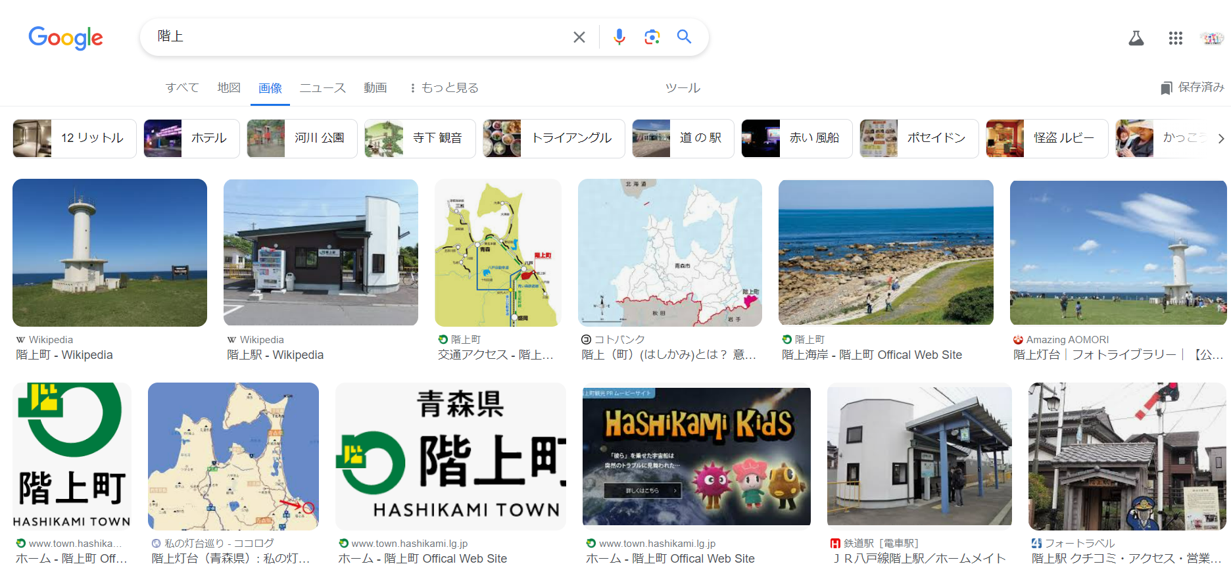Open link 階上駅 クチコミ・アクセス・営業…
Screen dimensions: 1231x564
tap(1126, 558)
